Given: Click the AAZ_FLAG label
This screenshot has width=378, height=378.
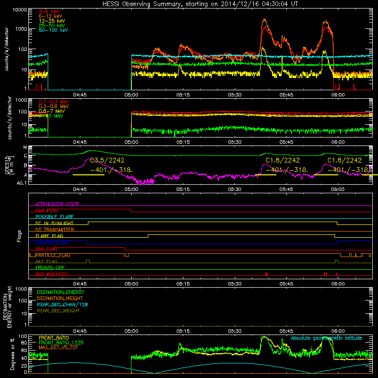Looking at the screenshot, I should tap(46, 261).
